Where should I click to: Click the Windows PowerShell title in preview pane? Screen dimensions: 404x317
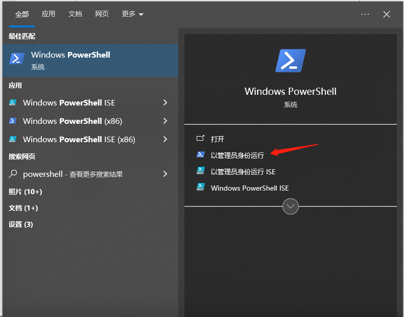(x=291, y=92)
